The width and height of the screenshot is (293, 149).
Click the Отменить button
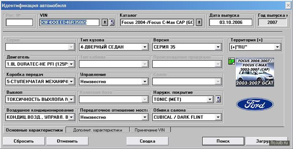click(x=67, y=141)
